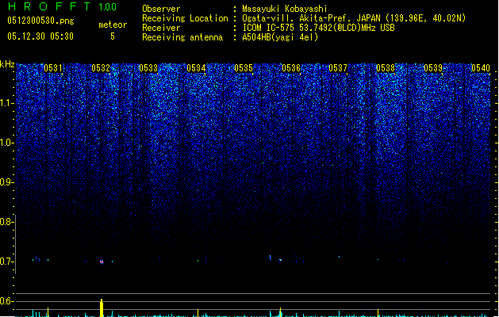Click the 0532 time marker

[101, 68]
